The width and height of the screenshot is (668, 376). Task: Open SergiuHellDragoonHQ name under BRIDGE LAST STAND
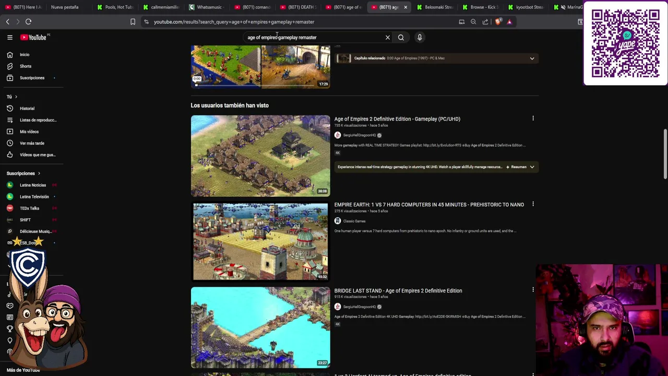[359, 307]
